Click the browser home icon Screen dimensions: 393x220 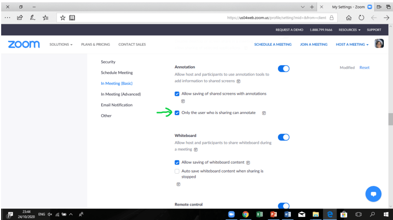[x=348, y=18]
